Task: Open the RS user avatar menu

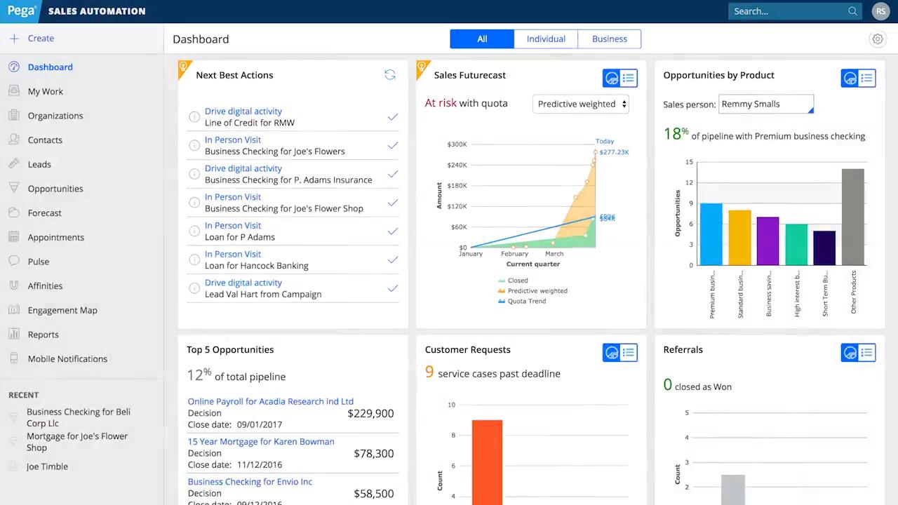Action: pos(880,11)
